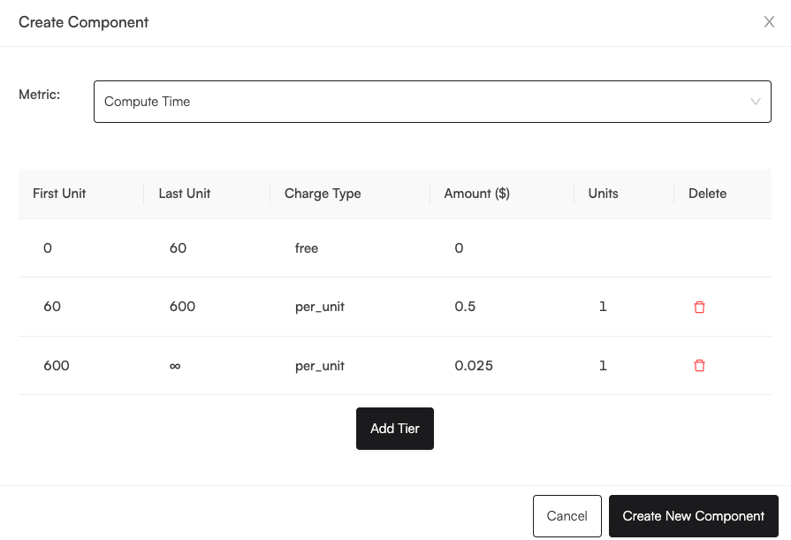Click per_unit charge type in 0.025 row
The height and width of the screenshot is (540, 791).
[320, 366]
